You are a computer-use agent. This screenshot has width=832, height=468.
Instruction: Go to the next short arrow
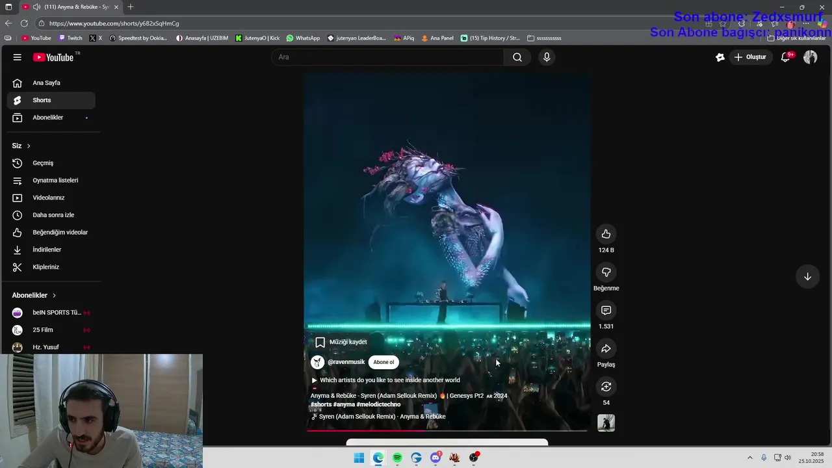pos(807,277)
